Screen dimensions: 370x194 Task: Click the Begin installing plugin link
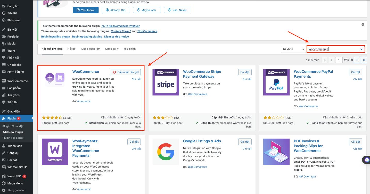pyautogui.click(x=56, y=36)
